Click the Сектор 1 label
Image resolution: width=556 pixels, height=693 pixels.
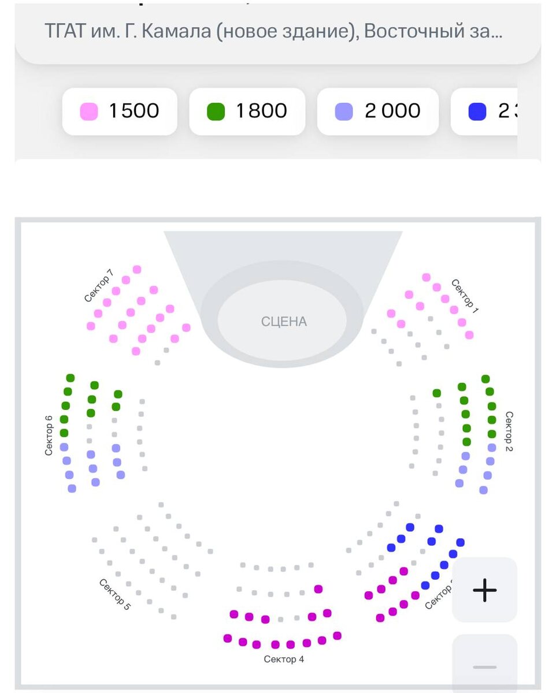465,296
